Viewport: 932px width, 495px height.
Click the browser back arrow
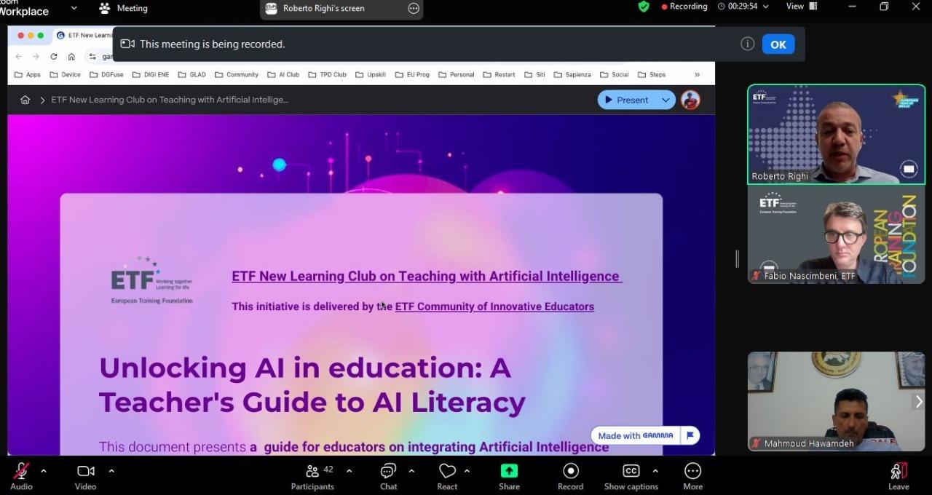(x=19, y=56)
